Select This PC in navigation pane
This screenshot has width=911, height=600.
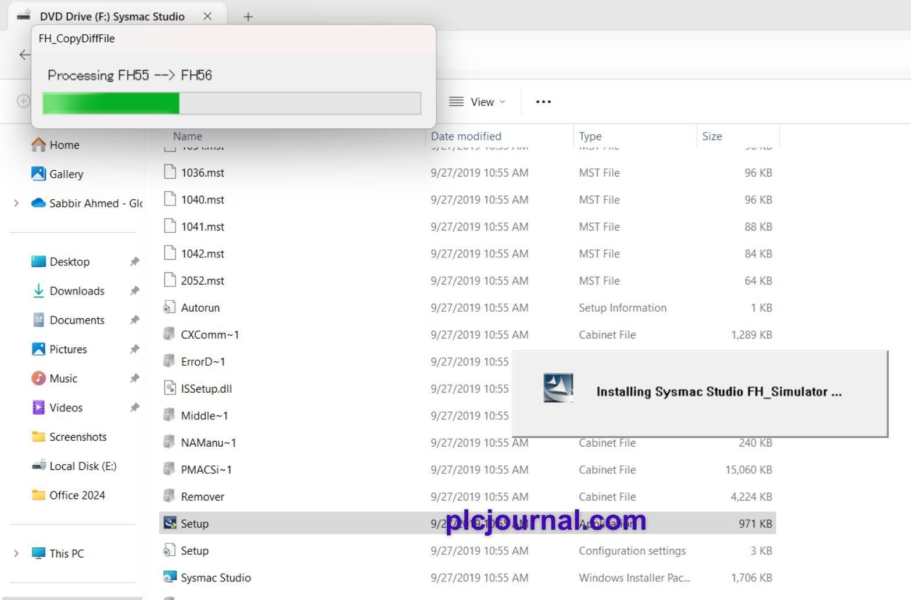coord(66,553)
